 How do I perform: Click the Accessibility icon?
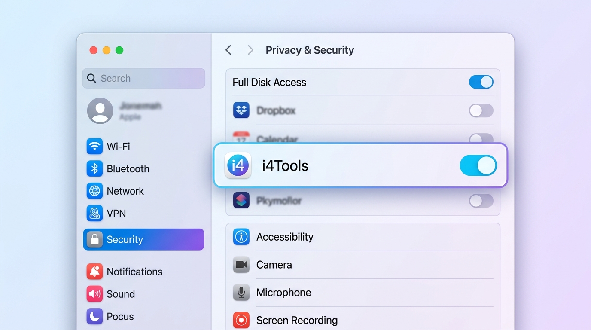pyautogui.click(x=241, y=237)
